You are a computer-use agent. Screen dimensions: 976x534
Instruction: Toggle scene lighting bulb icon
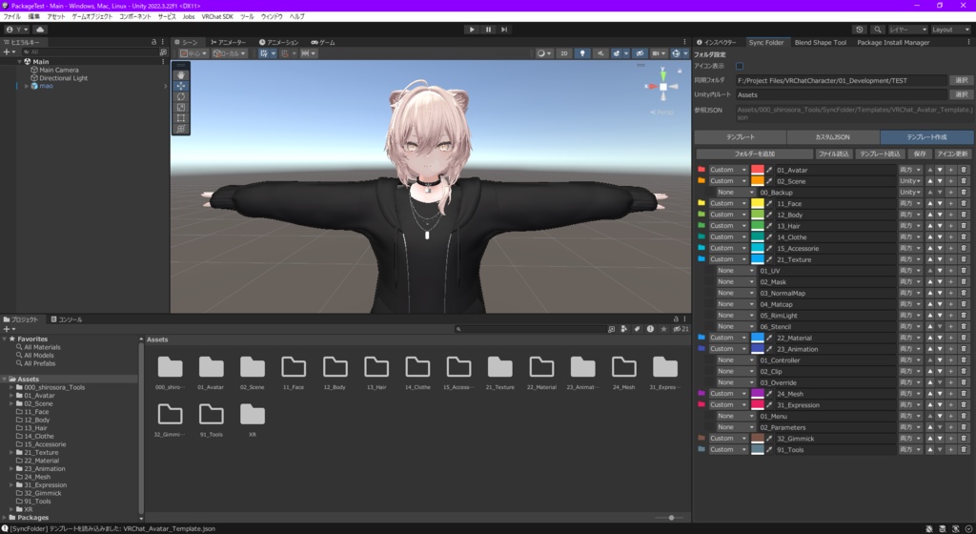click(x=582, y=53)
